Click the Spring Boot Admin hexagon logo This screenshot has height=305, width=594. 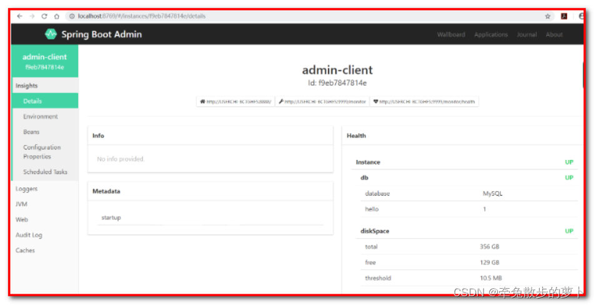pyautogui.click(x=51, y=34)
